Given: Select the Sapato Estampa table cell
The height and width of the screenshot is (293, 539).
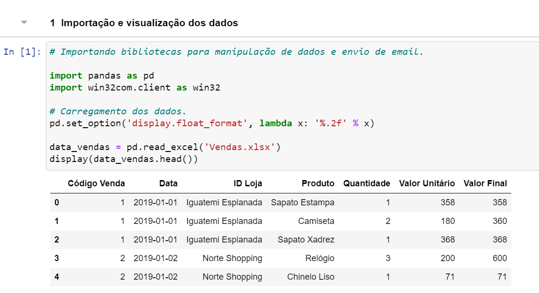Looking at the screenshot, I should pos(302,202).
